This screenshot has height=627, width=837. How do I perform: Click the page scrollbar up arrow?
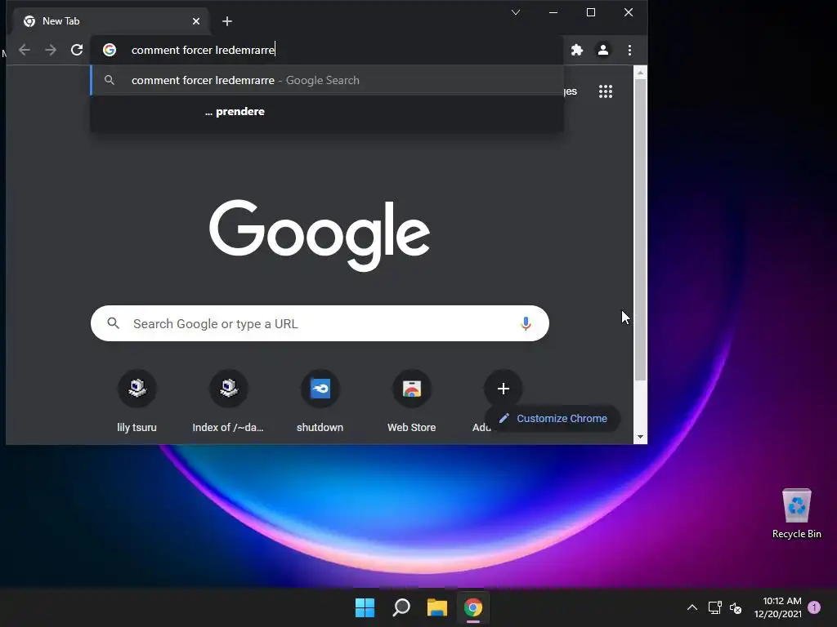click(640, 72)
